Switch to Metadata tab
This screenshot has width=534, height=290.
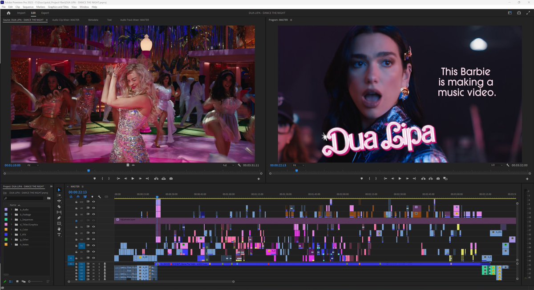[x=93, y=20]
